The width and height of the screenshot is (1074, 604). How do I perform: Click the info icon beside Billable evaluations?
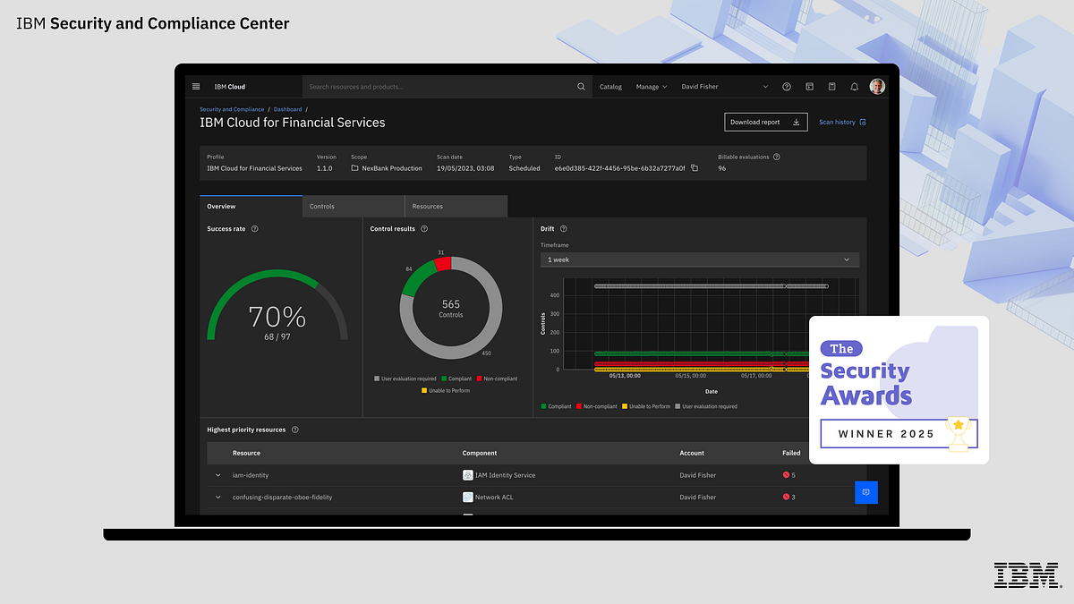776,157
